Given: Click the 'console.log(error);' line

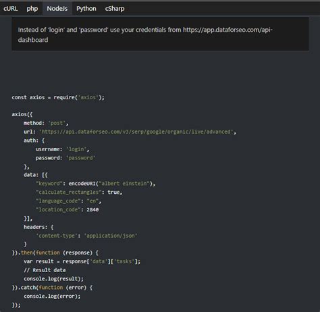Looking at the screenshot, I should (x=52, y=296).
